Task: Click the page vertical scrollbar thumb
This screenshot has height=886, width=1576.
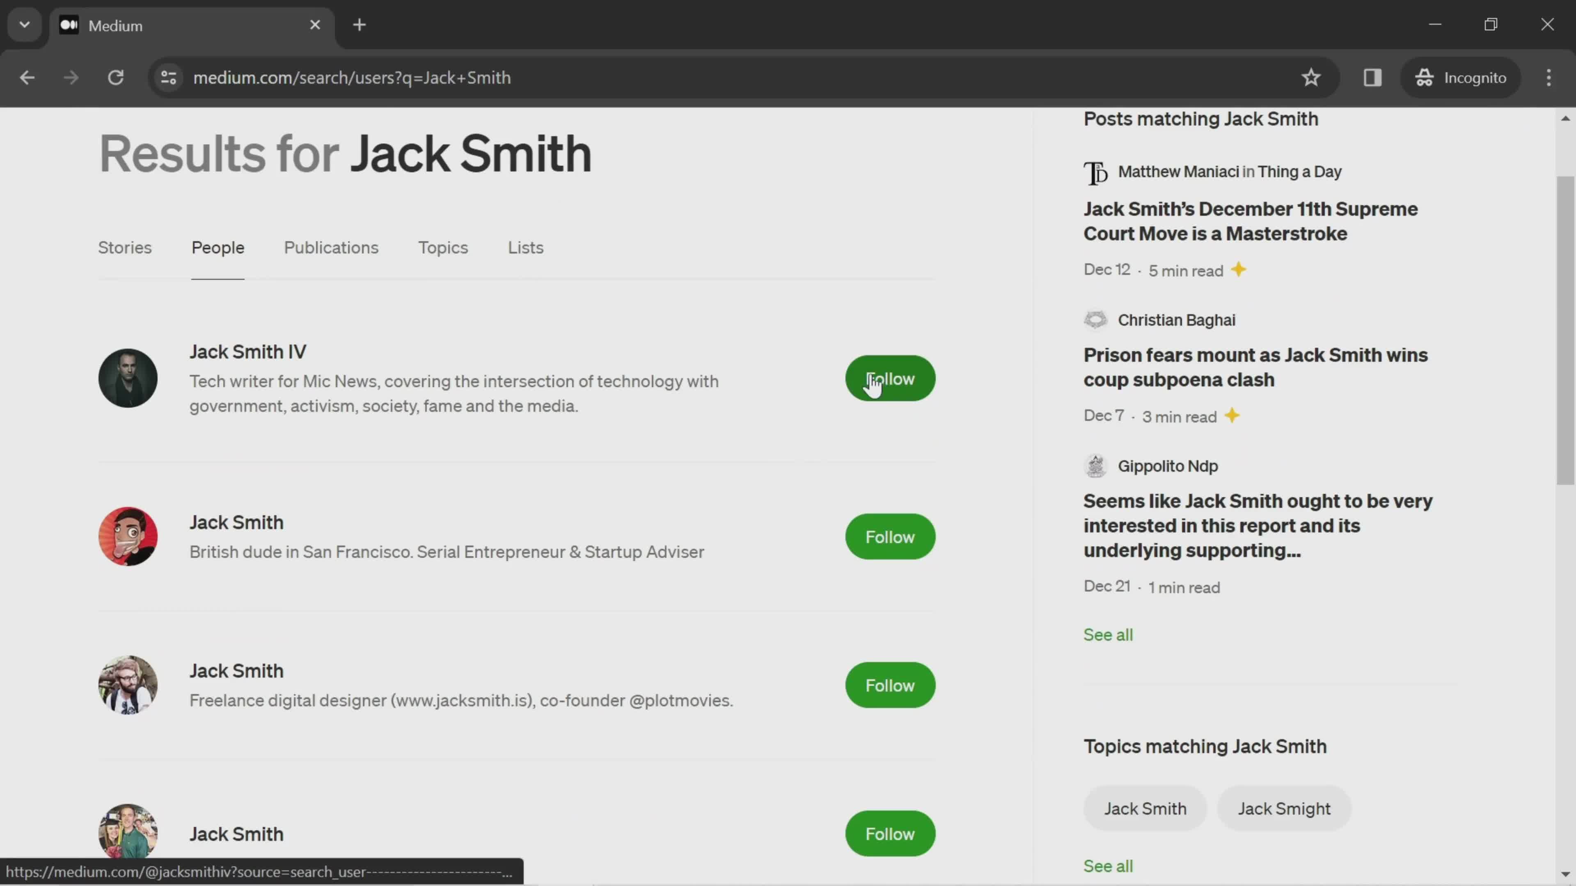Action: pyautogui.click(x=1565, y=330)
